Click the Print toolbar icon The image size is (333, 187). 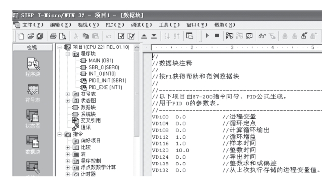pos(53,36)
